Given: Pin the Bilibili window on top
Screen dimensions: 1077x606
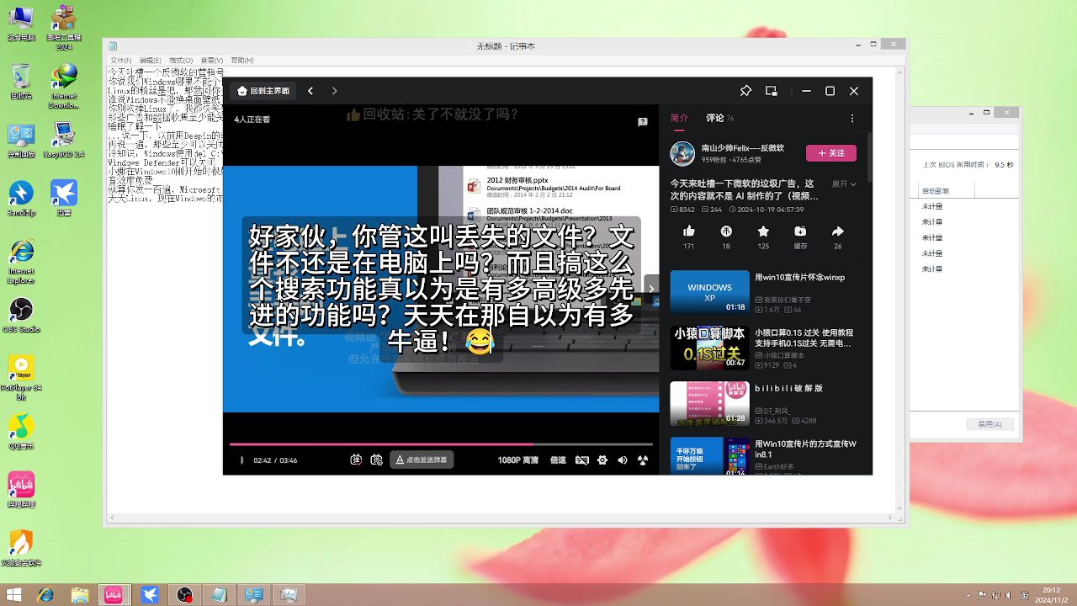Looking at the screenshot, I should click(x=745, y=91).
